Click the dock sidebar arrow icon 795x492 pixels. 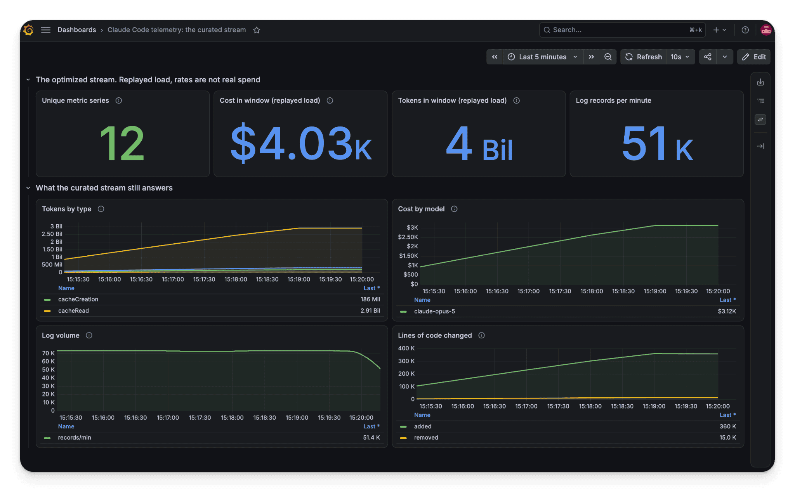point(760,146)
